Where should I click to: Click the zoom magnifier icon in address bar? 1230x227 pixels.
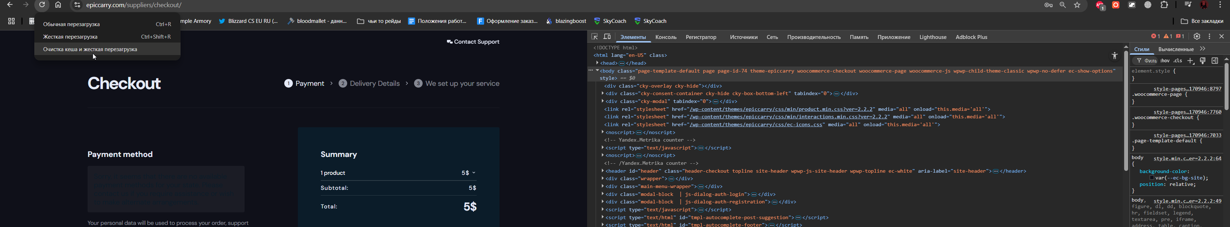(1063, 5)
